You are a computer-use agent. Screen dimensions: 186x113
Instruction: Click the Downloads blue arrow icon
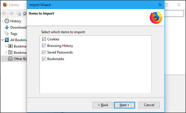pos(7,27)
